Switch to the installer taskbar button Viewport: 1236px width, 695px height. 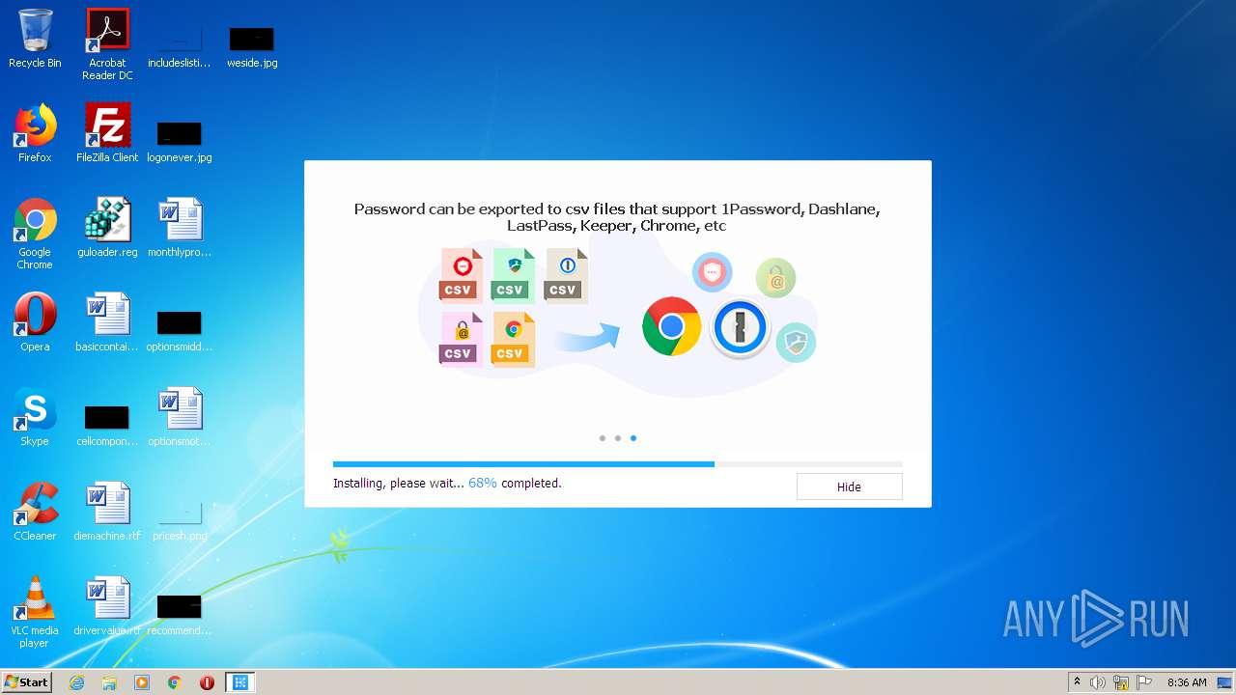coord(240,682)
